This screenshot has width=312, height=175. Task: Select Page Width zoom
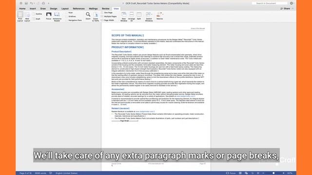point(108,20)
